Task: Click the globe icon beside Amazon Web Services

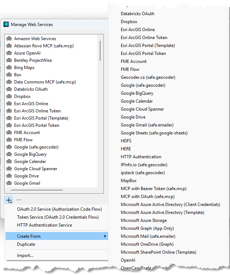Action: (x=9, y=39)
